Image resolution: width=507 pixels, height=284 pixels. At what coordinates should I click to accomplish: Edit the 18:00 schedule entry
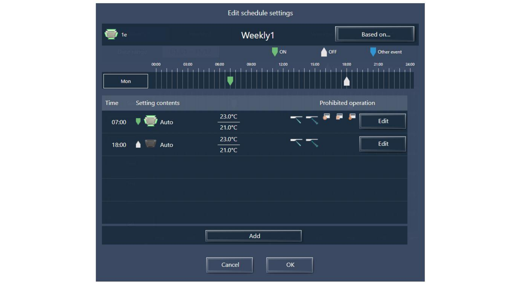(x=383, y=144)
